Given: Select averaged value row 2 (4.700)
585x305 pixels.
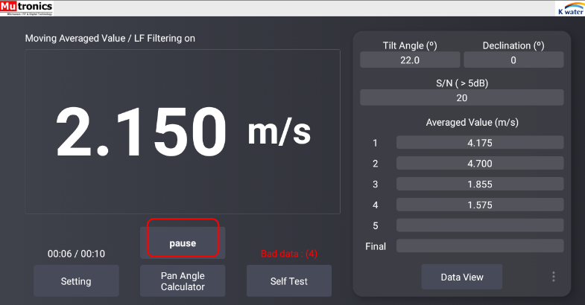Looking at the screenshot, I should coord(480,164).
